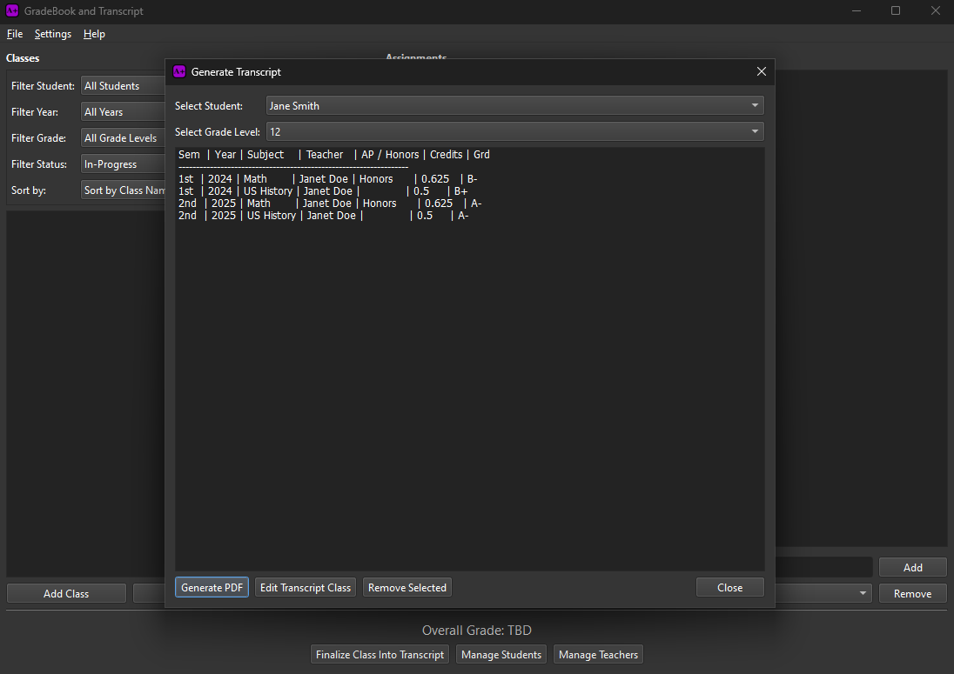Click the Add Class button
Image resolution: width=954 pixels, height=674 pixels.
(66, 594)
